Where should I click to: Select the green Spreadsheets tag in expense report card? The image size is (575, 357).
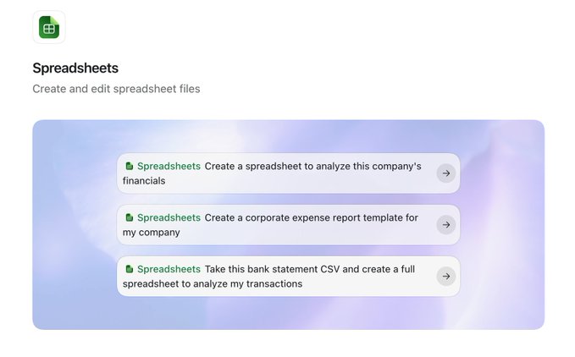(x=169, y=218)
